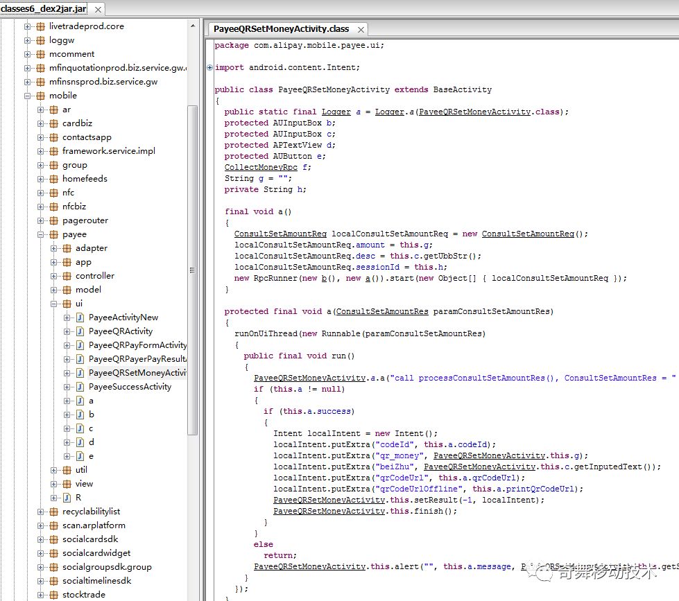Click the payee package icon
Viewport: 679px width, 601px height.
53,234
